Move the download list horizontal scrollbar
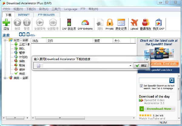 tap(60, 118)
